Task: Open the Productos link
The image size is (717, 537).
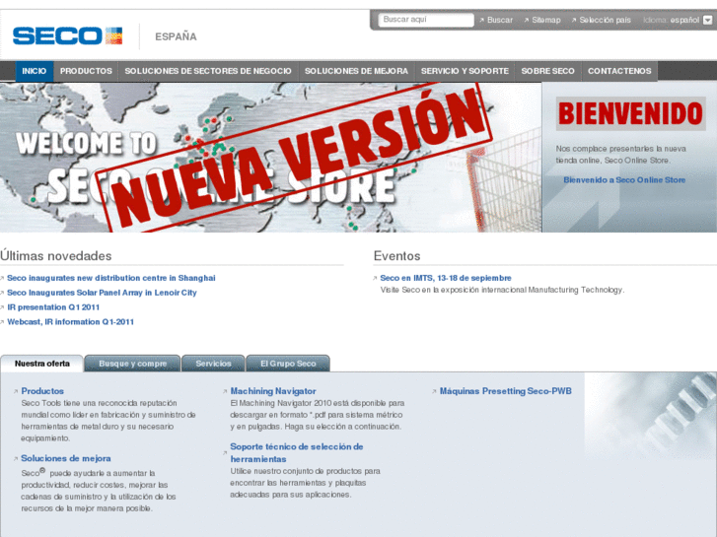Action: [42, 391]
